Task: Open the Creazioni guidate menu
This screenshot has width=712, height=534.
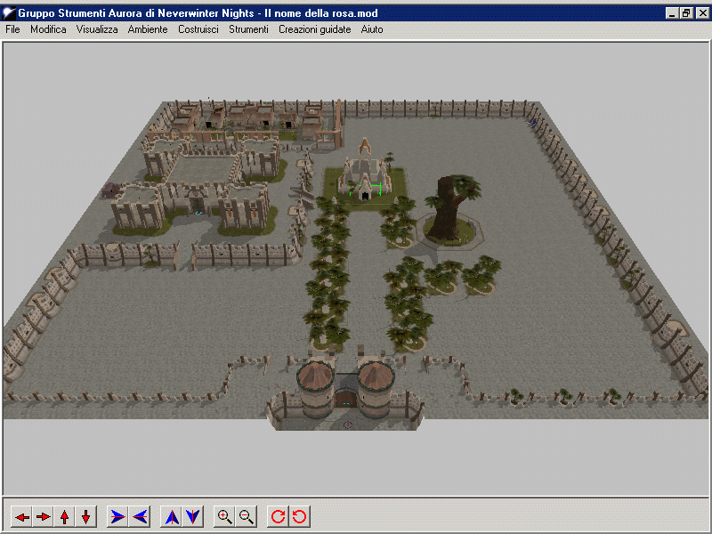Action: tap(315, 29)
